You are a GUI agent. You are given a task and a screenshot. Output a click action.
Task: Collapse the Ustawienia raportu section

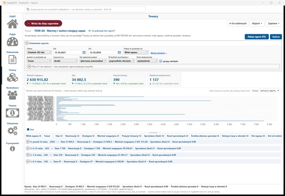(x=27, y=43)
